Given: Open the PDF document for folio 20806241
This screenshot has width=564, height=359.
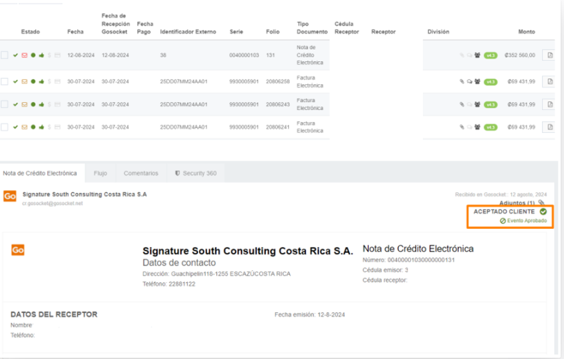Looking at the screenshot, I should point(549,127).
